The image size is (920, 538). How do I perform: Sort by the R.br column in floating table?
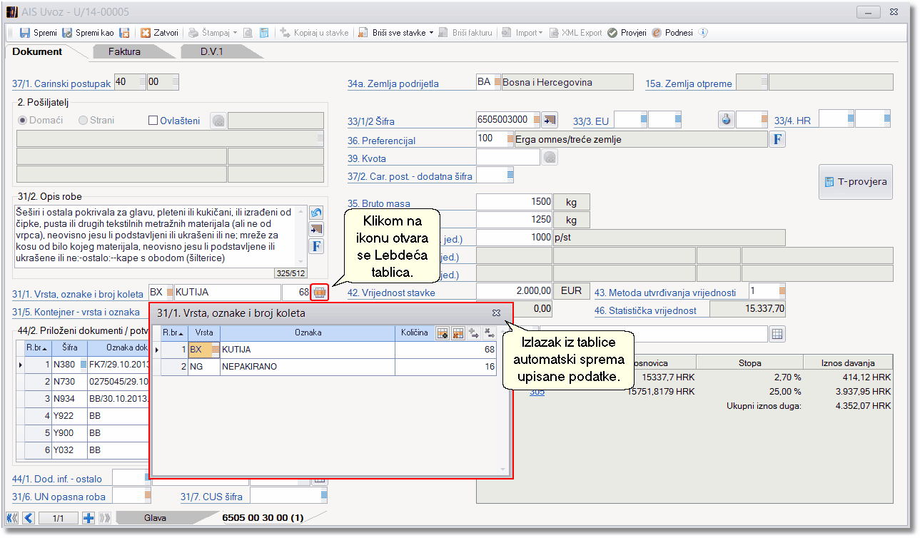(174, 333)
